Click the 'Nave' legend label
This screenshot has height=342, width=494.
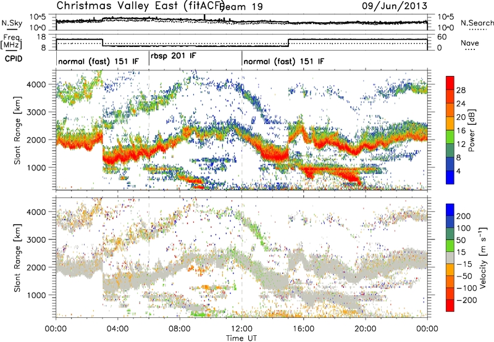(470, 43)
